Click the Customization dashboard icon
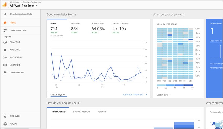Image resolution: width=223 pixels, height=129 pixels. pos(5,30)
